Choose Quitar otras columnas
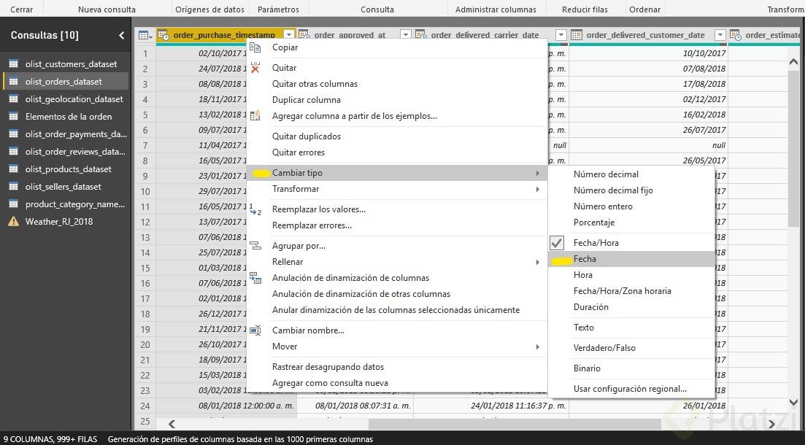The height and width of the screenshot is (445, 805). (x=315, y=84)
